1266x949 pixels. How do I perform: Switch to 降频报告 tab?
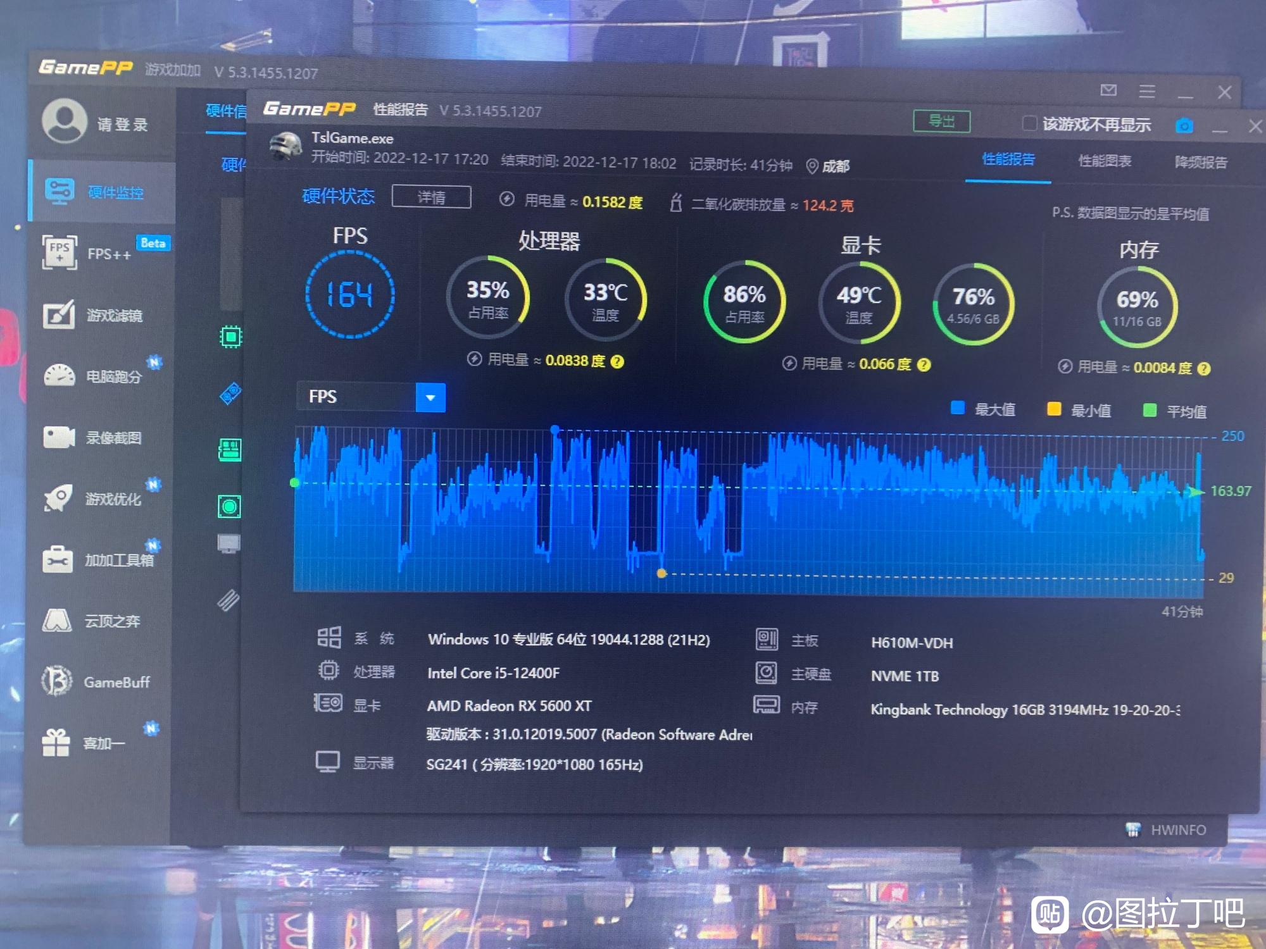[1201, 163]
